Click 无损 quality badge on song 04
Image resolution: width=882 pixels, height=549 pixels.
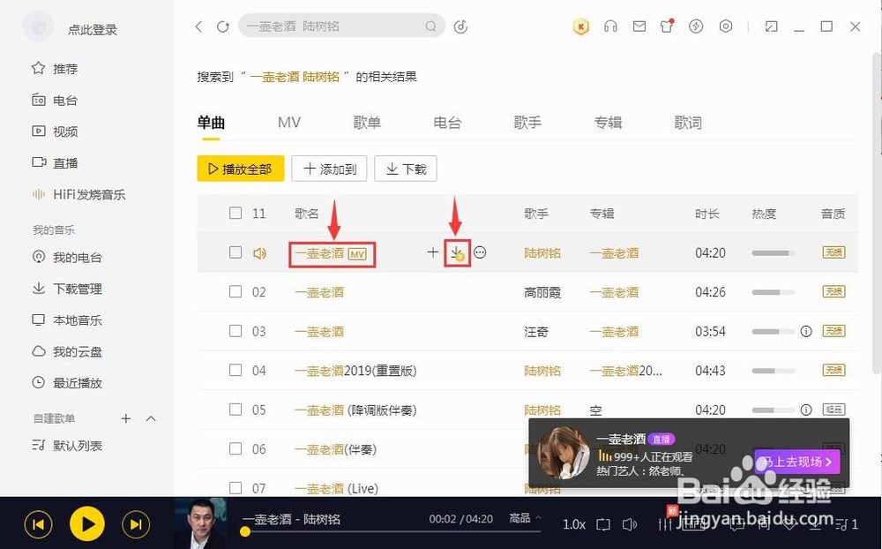pyautogui.click(x=833, y=370)
